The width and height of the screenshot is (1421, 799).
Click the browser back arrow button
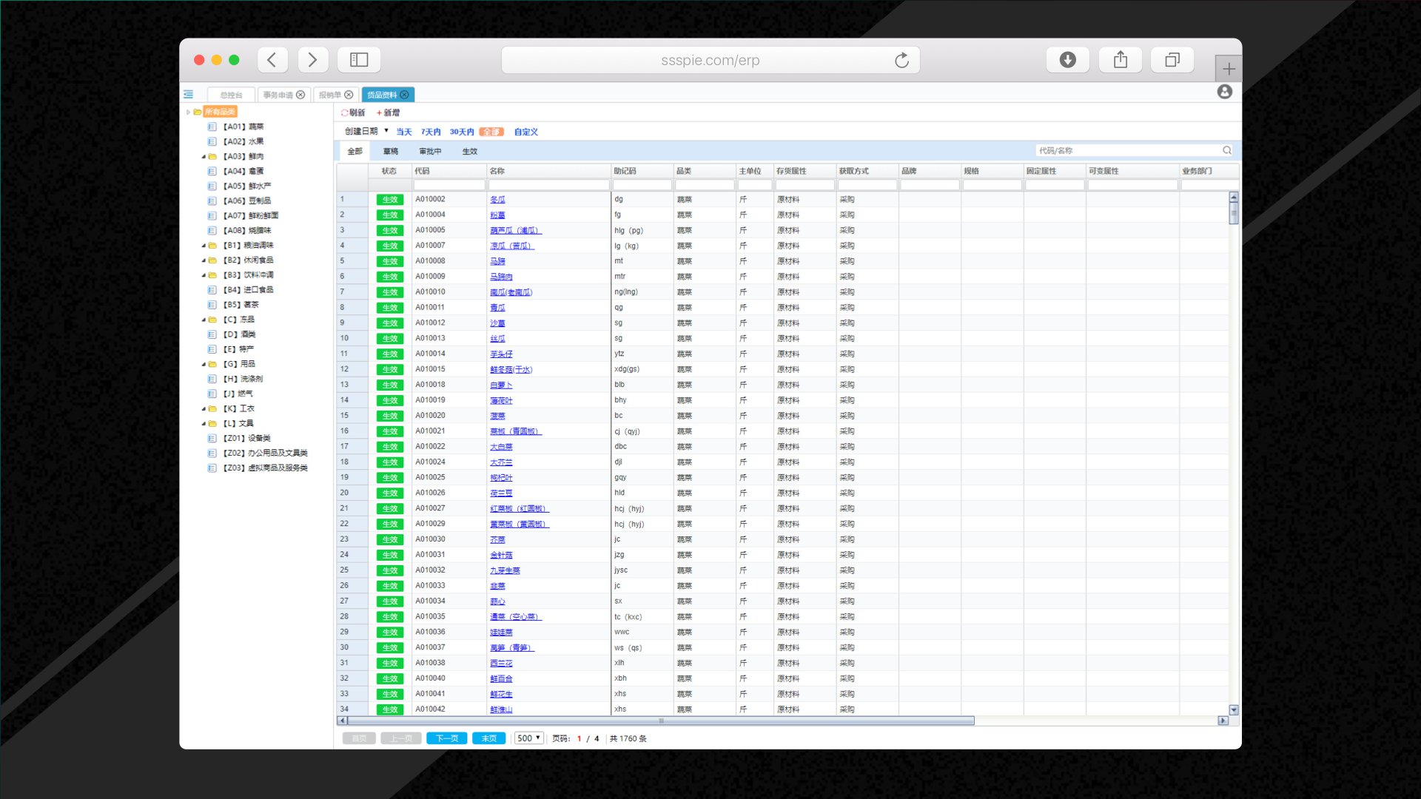pos(272,60)
